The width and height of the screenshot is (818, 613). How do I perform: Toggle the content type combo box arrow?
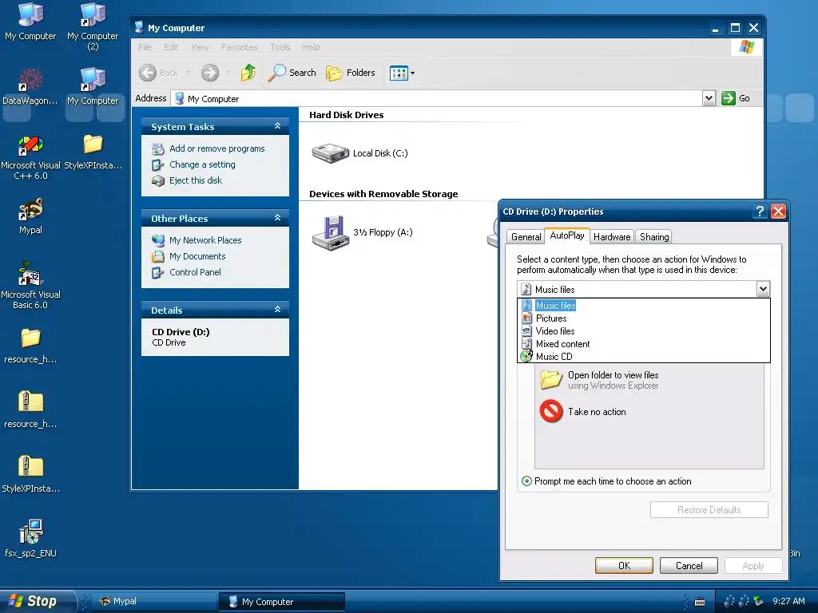pos(763,289)
